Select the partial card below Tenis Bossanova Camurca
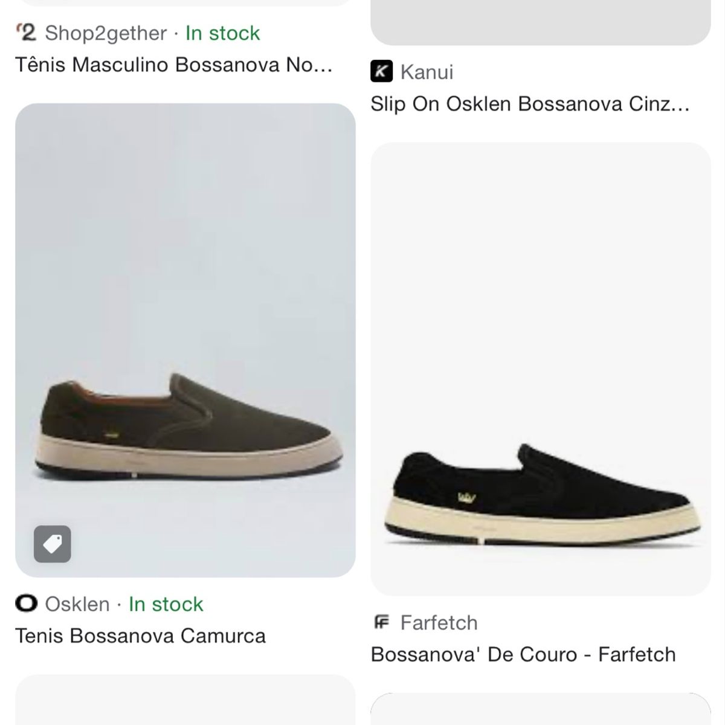The height and width of the screenshot is (725, 725). tap(185, 701)
